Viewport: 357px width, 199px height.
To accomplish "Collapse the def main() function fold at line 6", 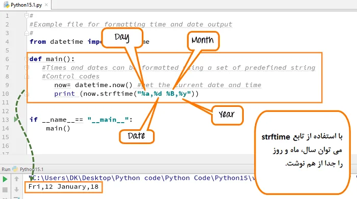I will (x=27, y=59).
